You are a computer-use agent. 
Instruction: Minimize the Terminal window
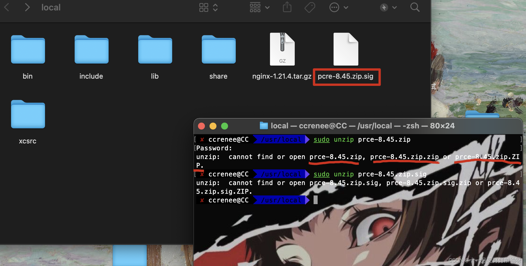point(213,126)
